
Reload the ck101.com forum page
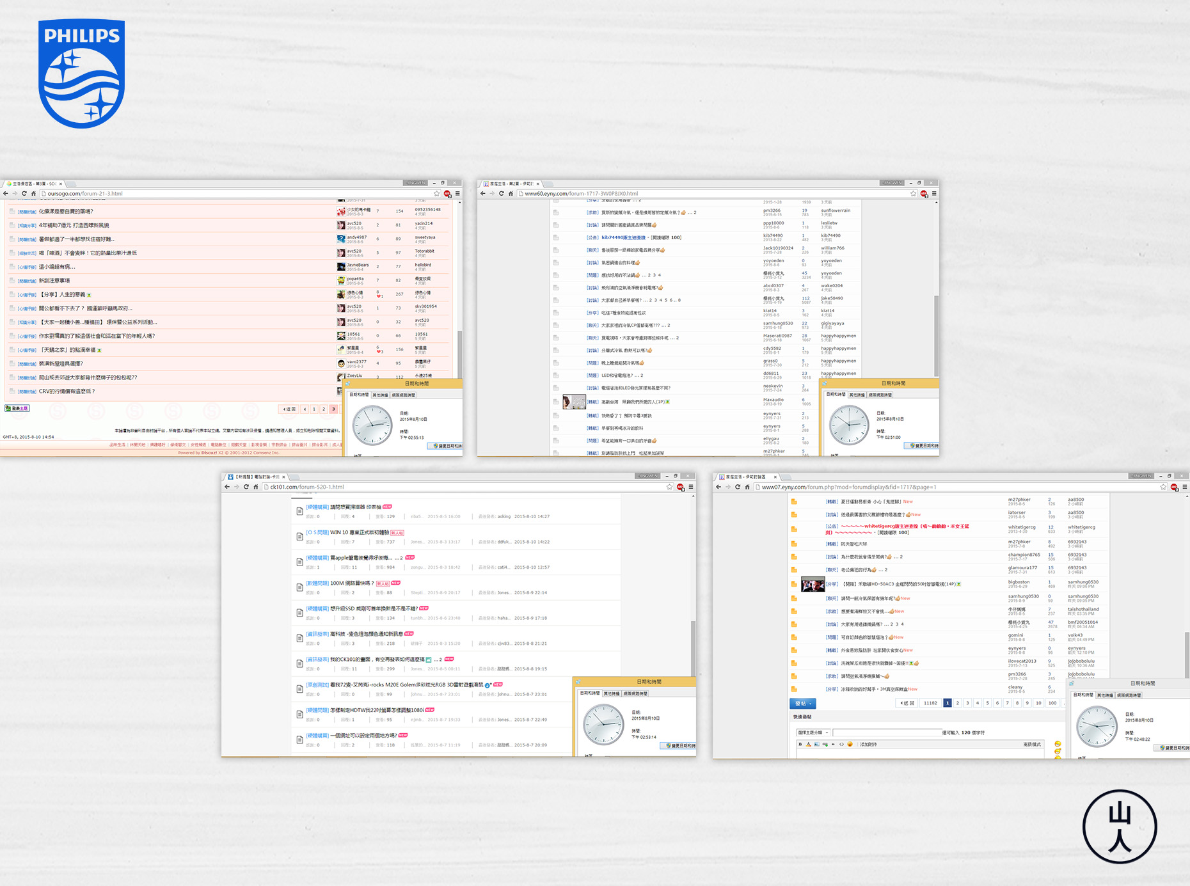[x=246, y=487]
